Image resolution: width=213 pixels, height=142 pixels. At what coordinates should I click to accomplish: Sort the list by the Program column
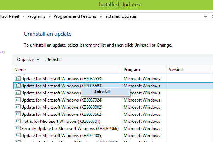point(144,70)
